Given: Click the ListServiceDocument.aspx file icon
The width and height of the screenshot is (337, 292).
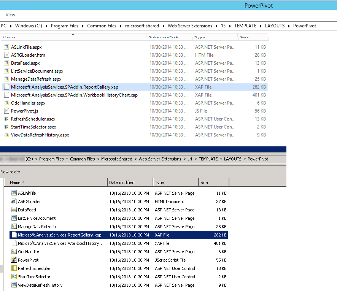Looking at the screenshot, I should (x=6, y=71).
